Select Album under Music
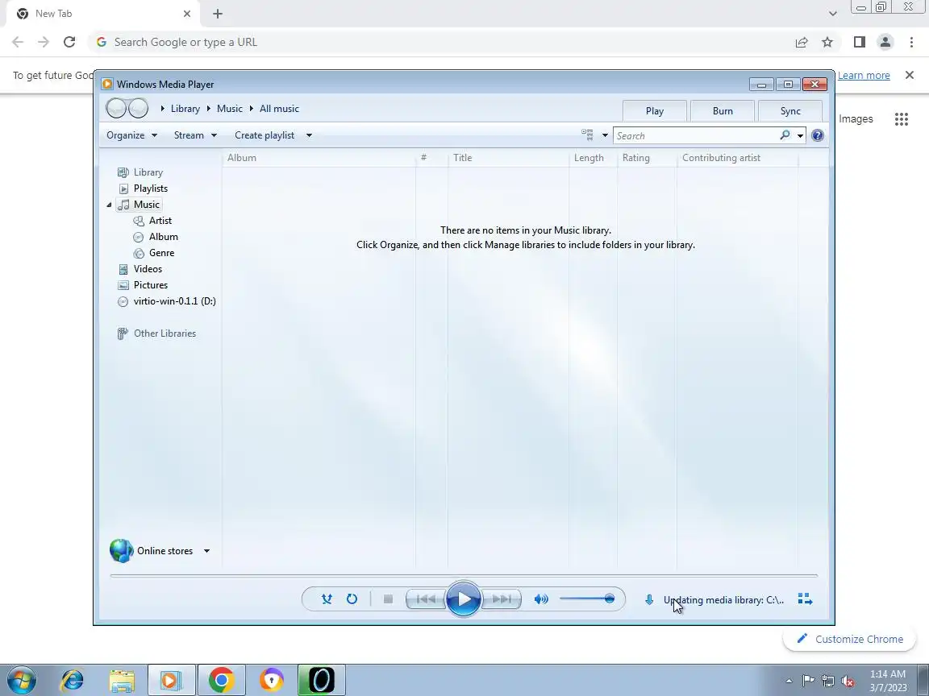Screen dimensions: 929x696 (x=163, y=237)
